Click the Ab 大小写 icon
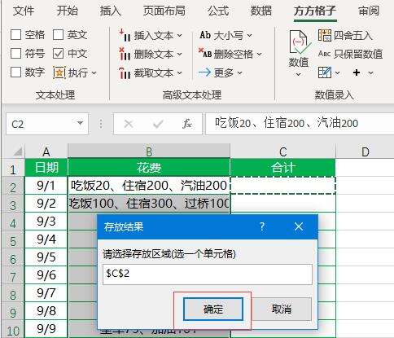 (205, 35)
